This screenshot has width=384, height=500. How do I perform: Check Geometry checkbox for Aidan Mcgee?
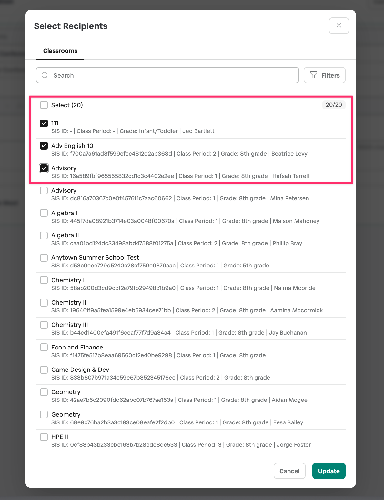coord(44,392)
